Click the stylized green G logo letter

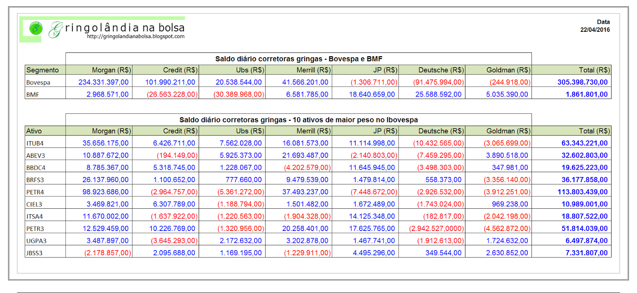56,29
